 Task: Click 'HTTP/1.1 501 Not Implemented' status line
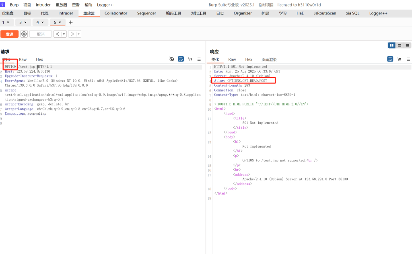tap(241, 67)
